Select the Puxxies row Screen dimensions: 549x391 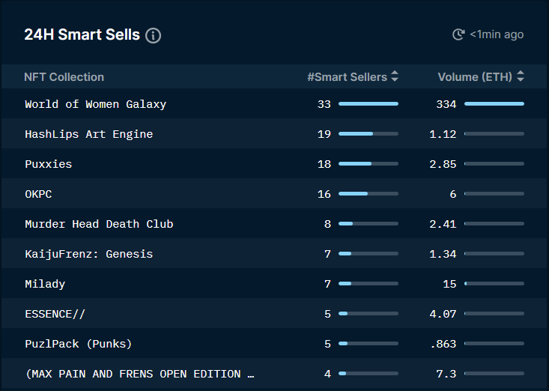click(x=274, y=164)
